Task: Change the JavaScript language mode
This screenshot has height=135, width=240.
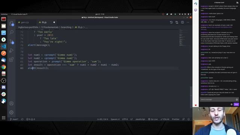Action: [140, 119]
